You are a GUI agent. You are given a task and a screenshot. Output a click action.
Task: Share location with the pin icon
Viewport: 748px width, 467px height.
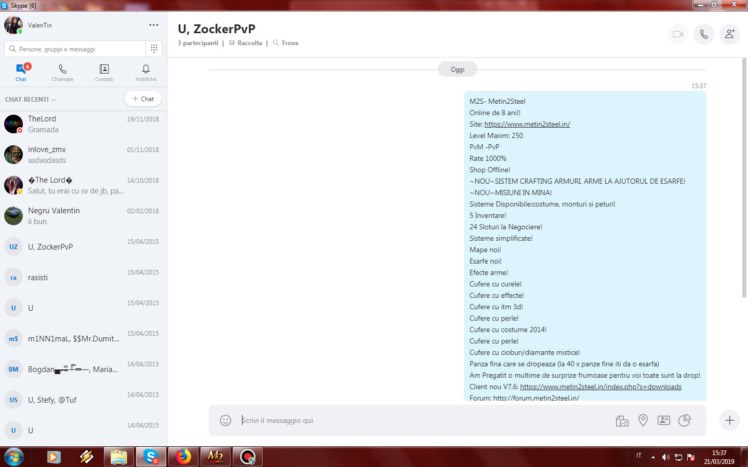(643, 420)
